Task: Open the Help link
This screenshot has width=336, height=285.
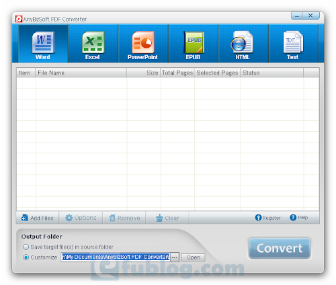Action: (298, 217)
